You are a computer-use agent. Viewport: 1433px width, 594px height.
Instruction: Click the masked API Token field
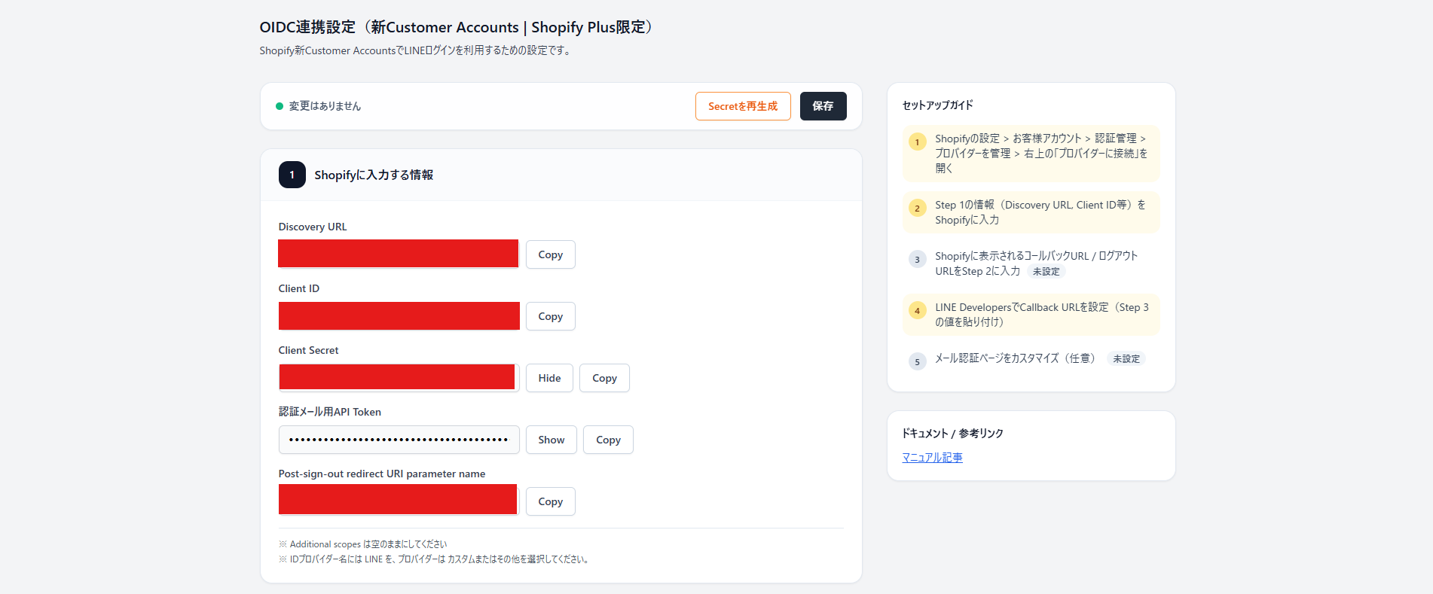pyautogui.click(x=399, y=440)
